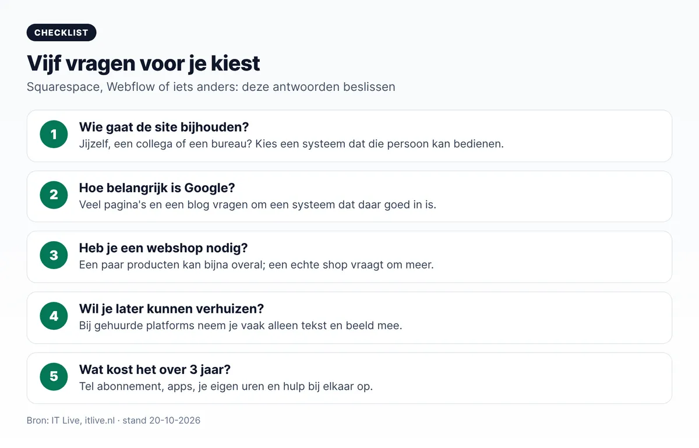Click source line "Bron: IT Live, itlive.nl"

114,420
